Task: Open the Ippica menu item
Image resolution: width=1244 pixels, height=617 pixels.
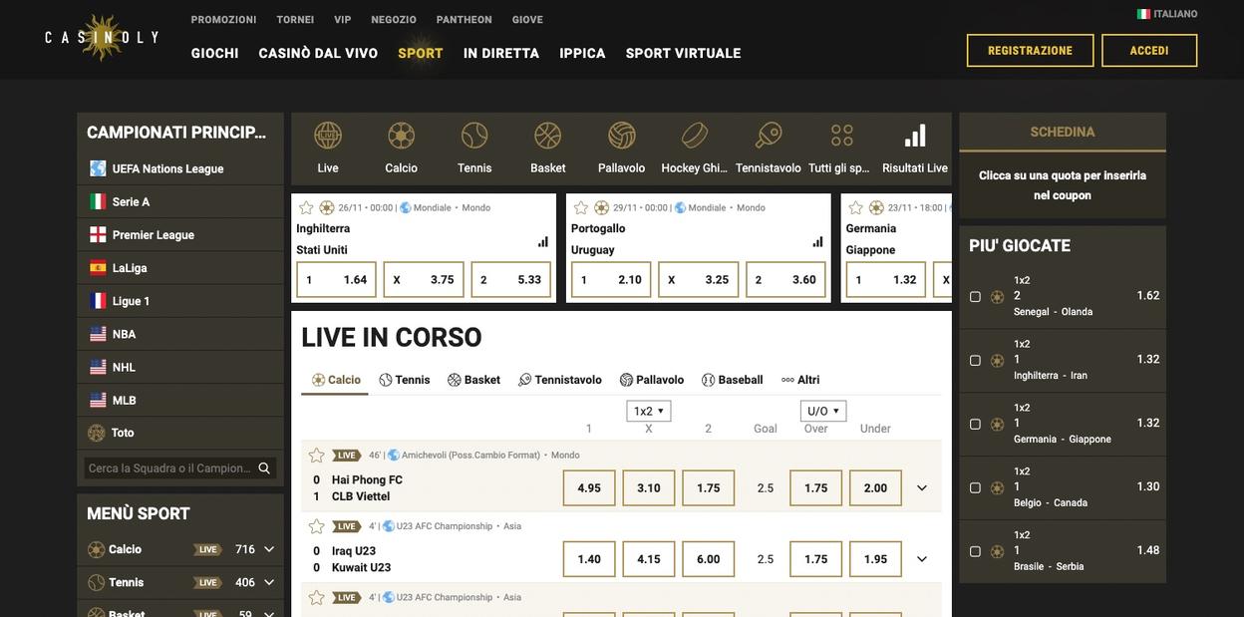Action: (582, 53)
